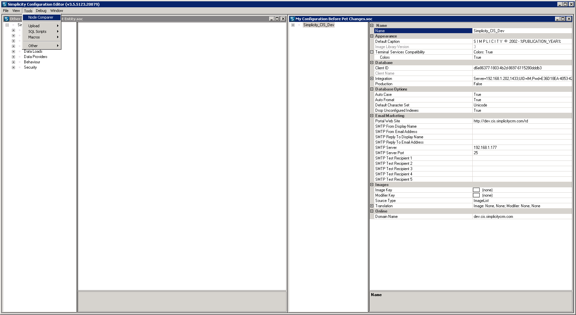Select the Behaviour tree item
Image resolution: width=576 pixels, height=315 pixels.
(32, 62)
